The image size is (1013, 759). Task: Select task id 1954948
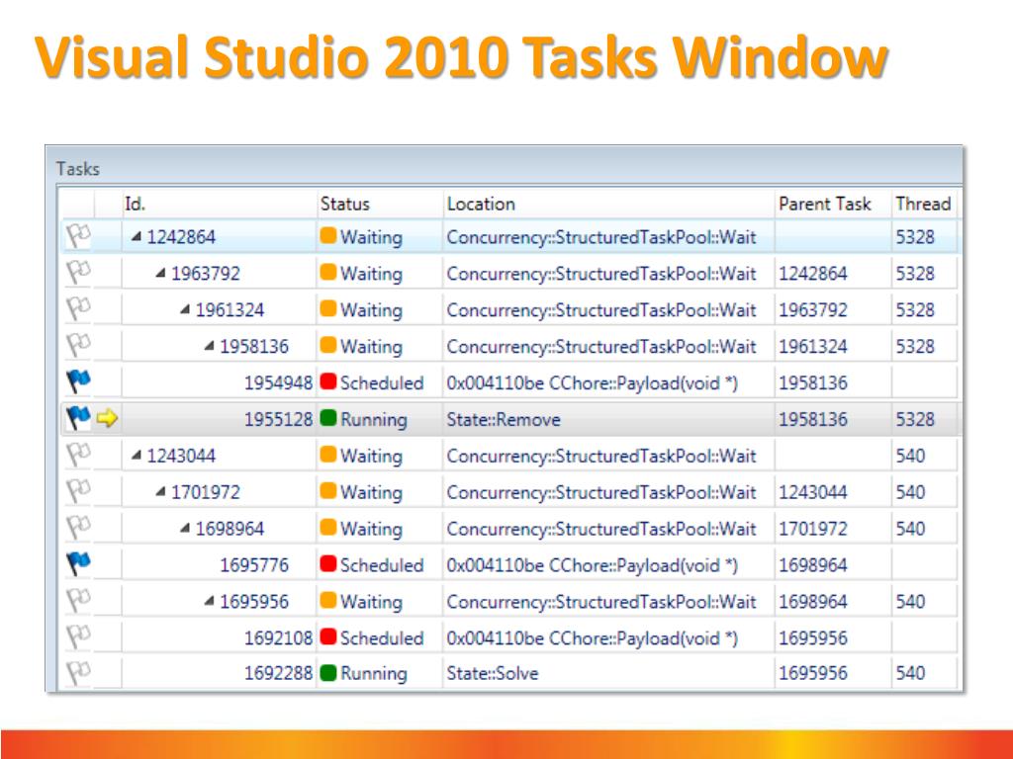coord(278,382)
